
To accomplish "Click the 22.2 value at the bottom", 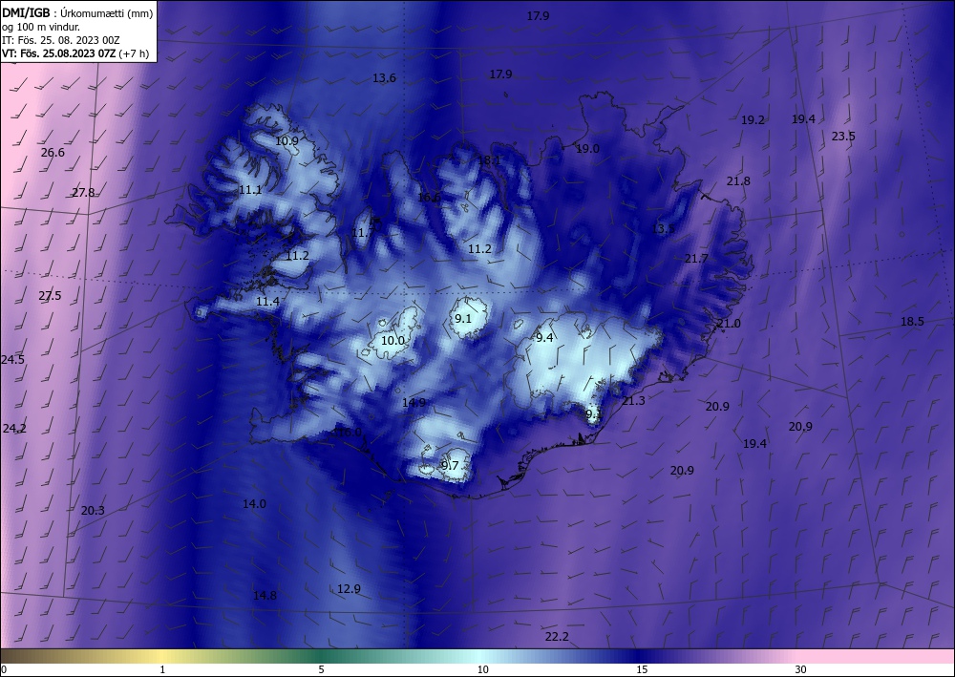I will click(x=557, y=637).
